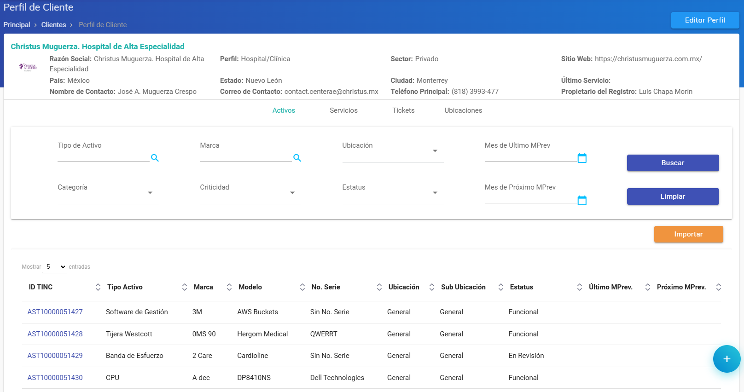Click the orange Importar button
This screenshot has width=744, height=392.
[x=688, y=234]
